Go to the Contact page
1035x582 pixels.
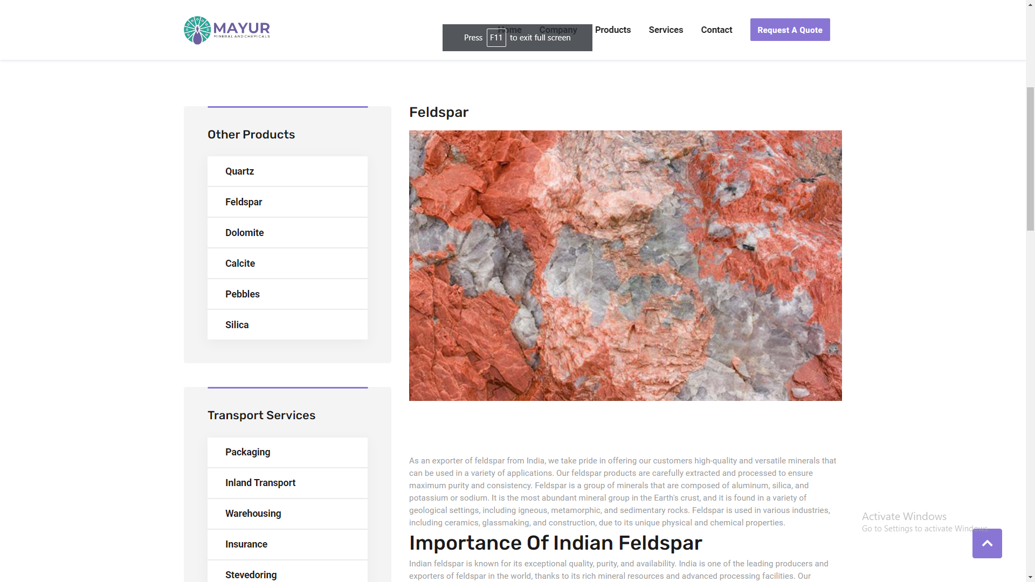[716, 30]
